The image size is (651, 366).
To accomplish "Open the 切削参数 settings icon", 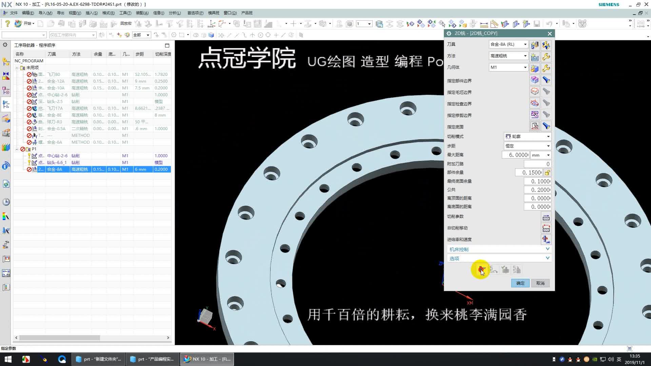I will point(546,217).
